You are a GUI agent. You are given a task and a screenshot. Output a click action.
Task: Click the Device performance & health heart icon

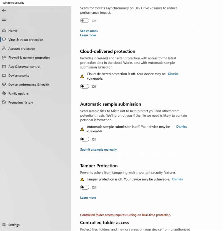pos(4,85)
